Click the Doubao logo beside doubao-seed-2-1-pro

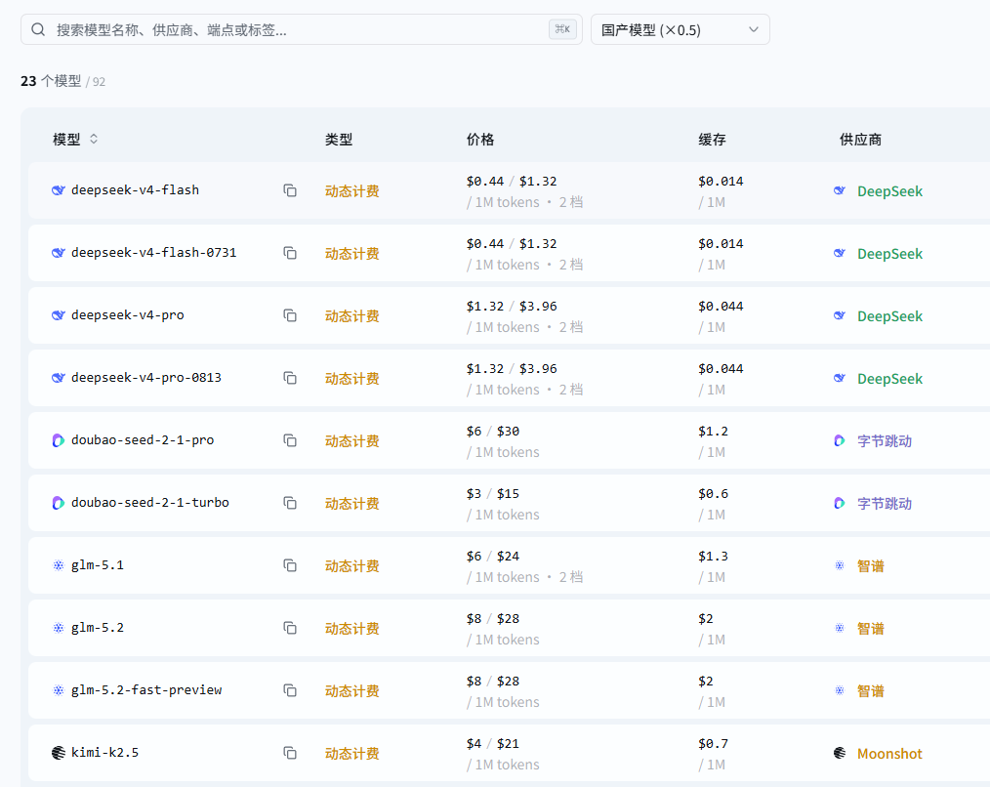58,440
